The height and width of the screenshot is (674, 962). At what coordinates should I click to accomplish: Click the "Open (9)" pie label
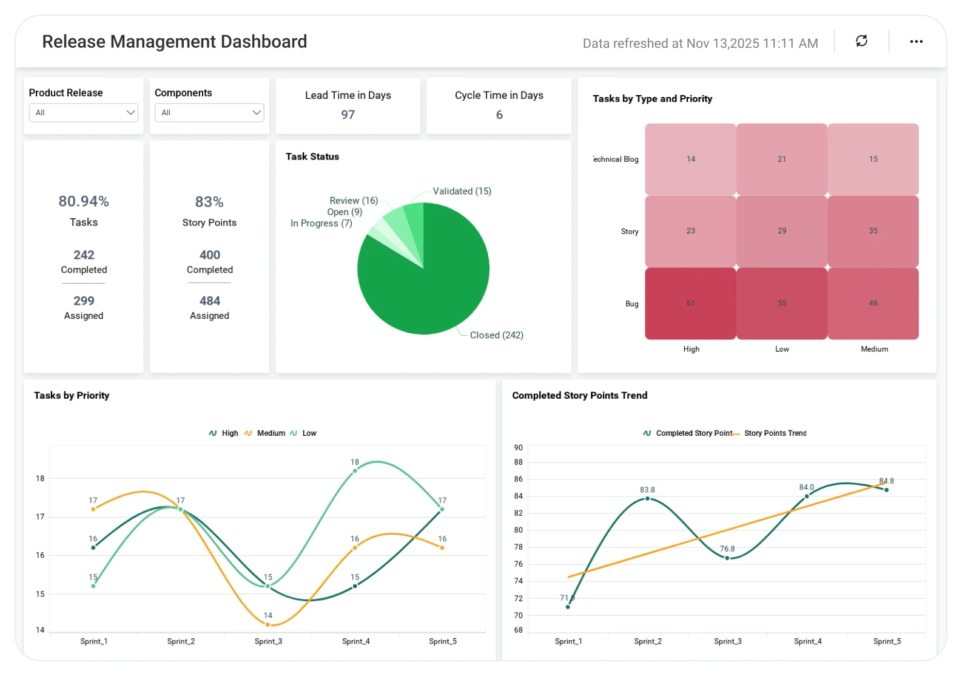coord(345,212)
